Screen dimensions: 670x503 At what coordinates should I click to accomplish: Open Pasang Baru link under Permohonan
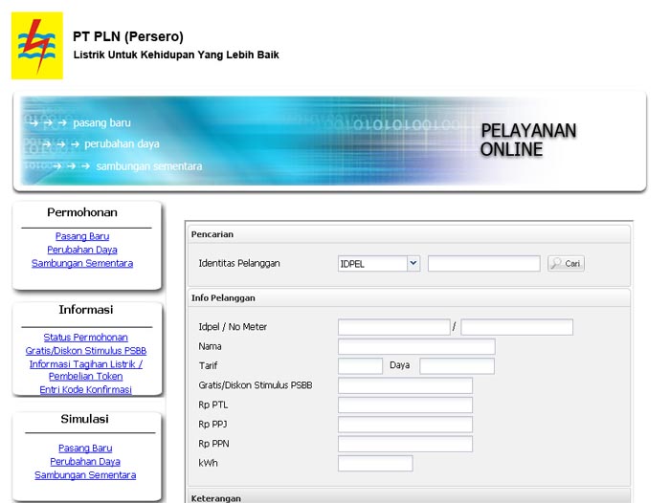(82, 236)
